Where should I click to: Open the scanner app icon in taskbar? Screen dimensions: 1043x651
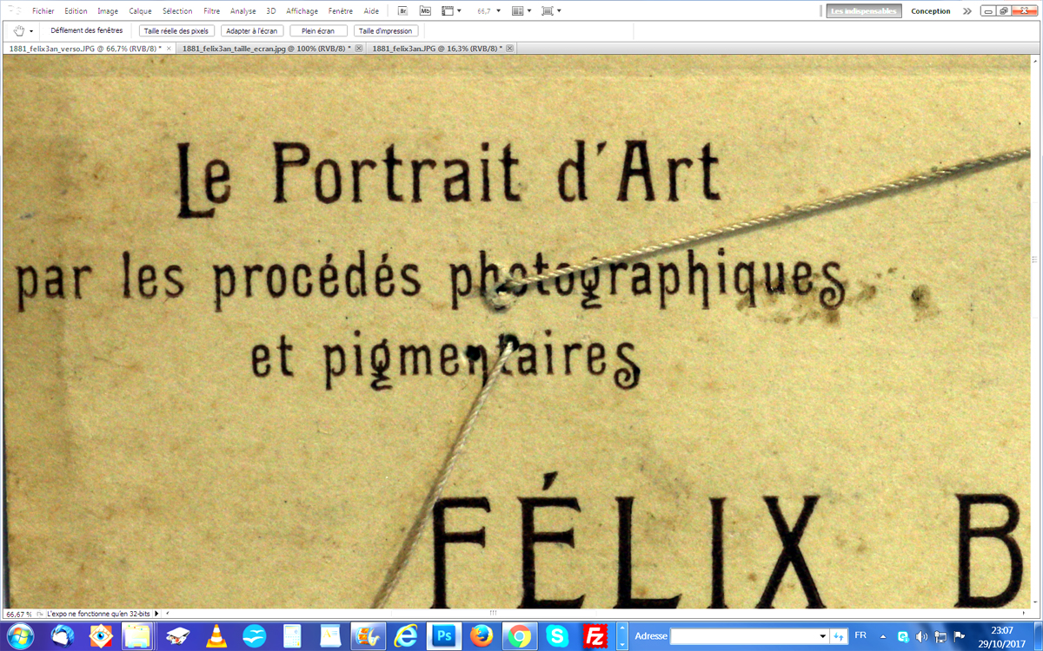click(x=178, y=637)
